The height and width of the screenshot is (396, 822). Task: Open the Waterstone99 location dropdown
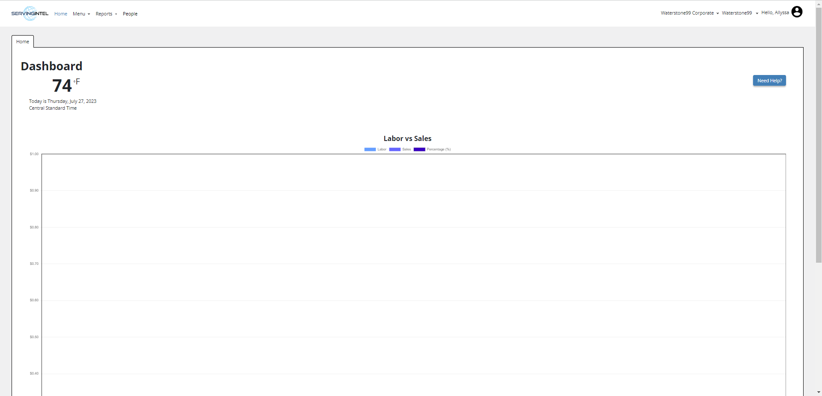point(740,13)
